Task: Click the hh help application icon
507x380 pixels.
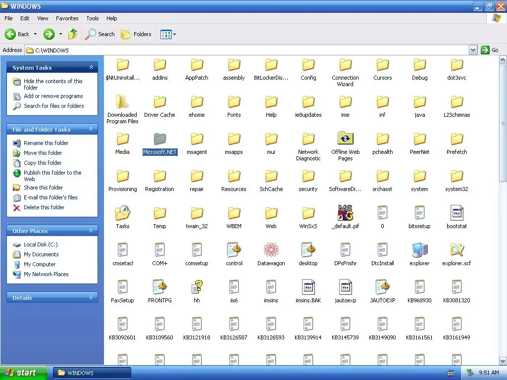Action: [x=197, y=287]
